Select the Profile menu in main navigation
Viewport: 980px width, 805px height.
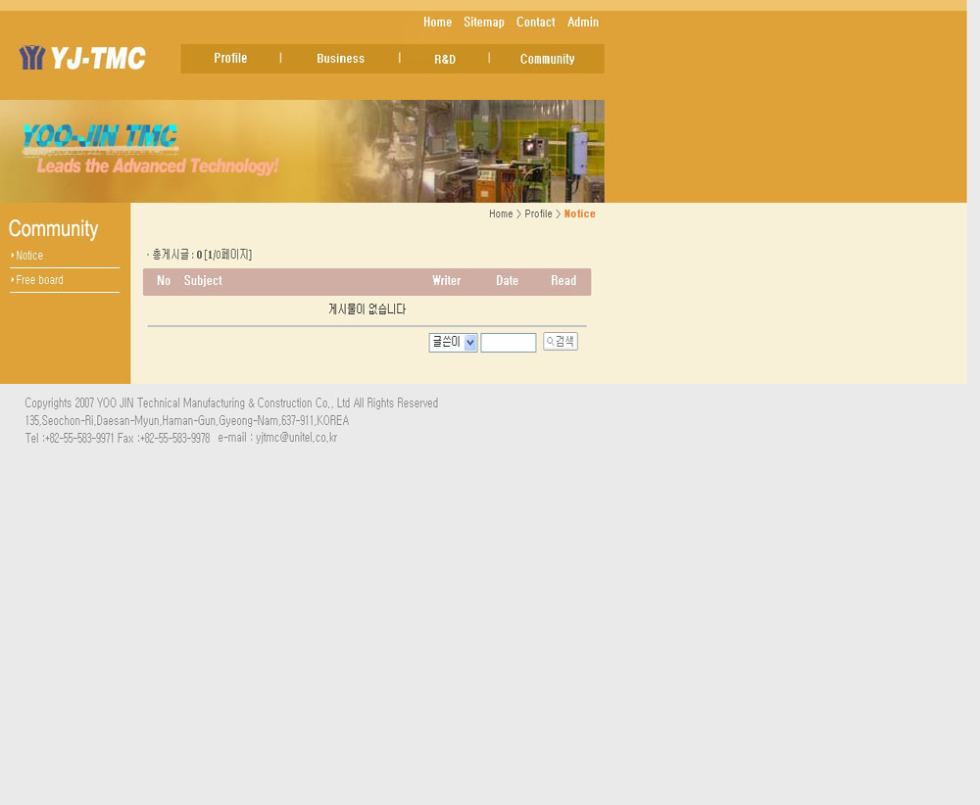click(x=230, y=59)
